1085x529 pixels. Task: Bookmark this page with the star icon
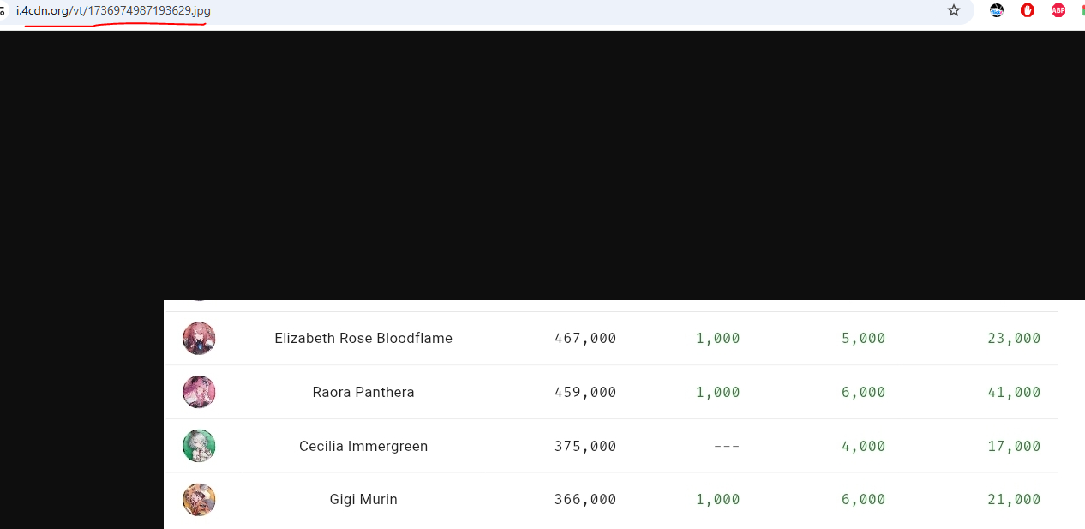(954, 10)
